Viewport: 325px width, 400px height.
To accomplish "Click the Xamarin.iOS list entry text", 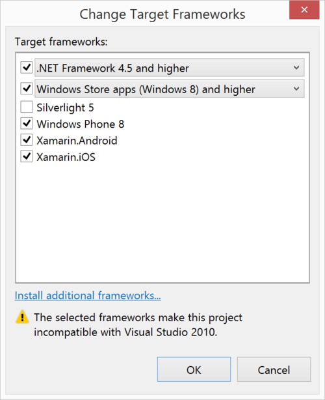I will point(66,157).
